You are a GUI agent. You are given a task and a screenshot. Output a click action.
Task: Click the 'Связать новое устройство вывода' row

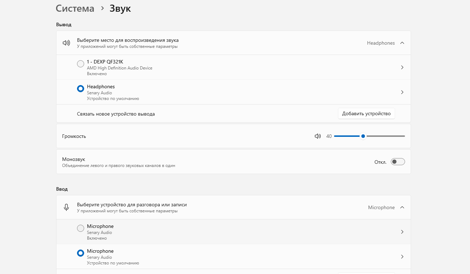pos(116,114)
